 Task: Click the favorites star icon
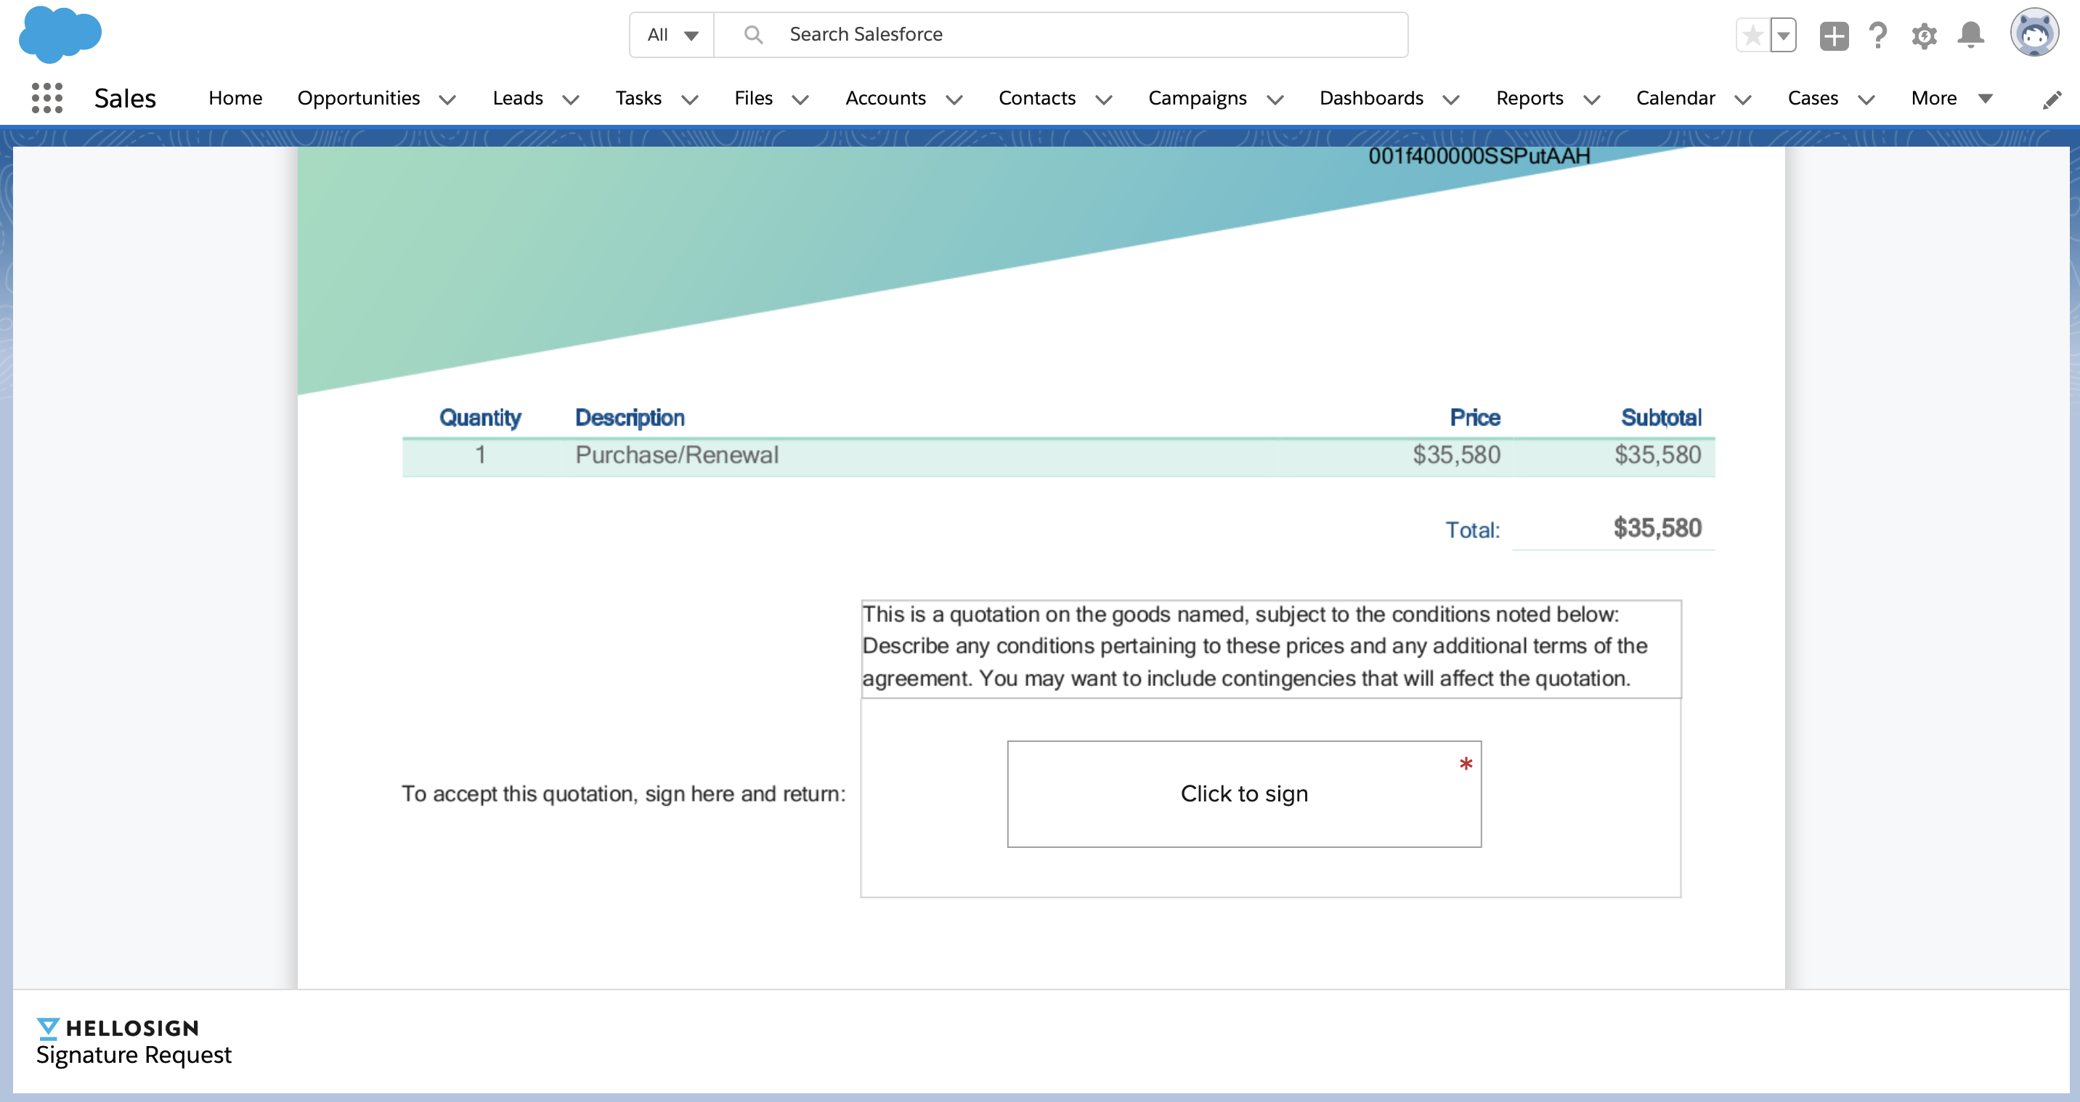(1752, 35)
